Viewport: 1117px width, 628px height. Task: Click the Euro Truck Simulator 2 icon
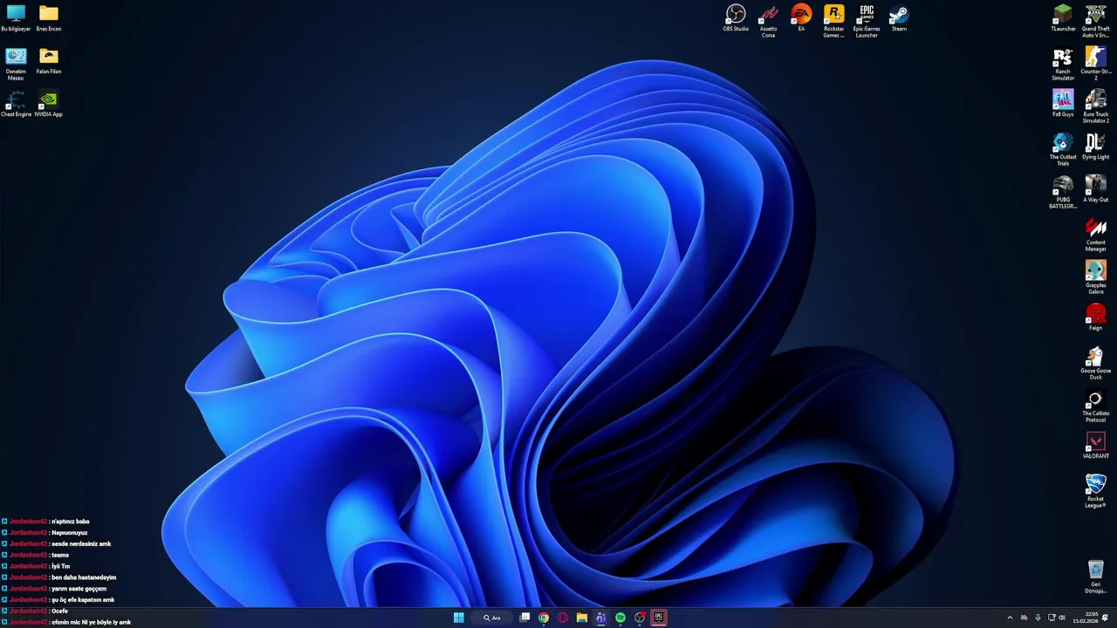[1096, 106]
